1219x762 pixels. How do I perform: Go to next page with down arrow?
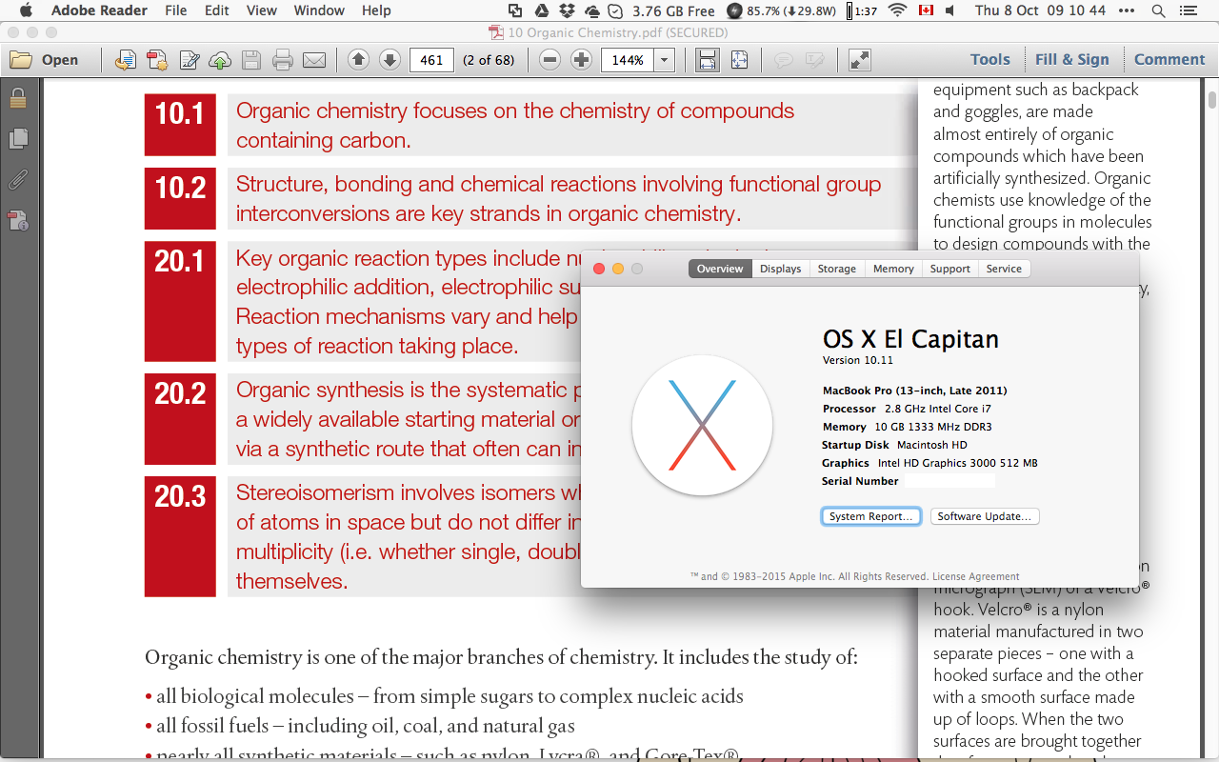[x=390, y=59]
